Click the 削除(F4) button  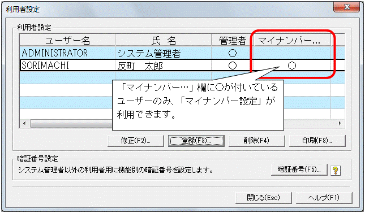pos(256,141)
